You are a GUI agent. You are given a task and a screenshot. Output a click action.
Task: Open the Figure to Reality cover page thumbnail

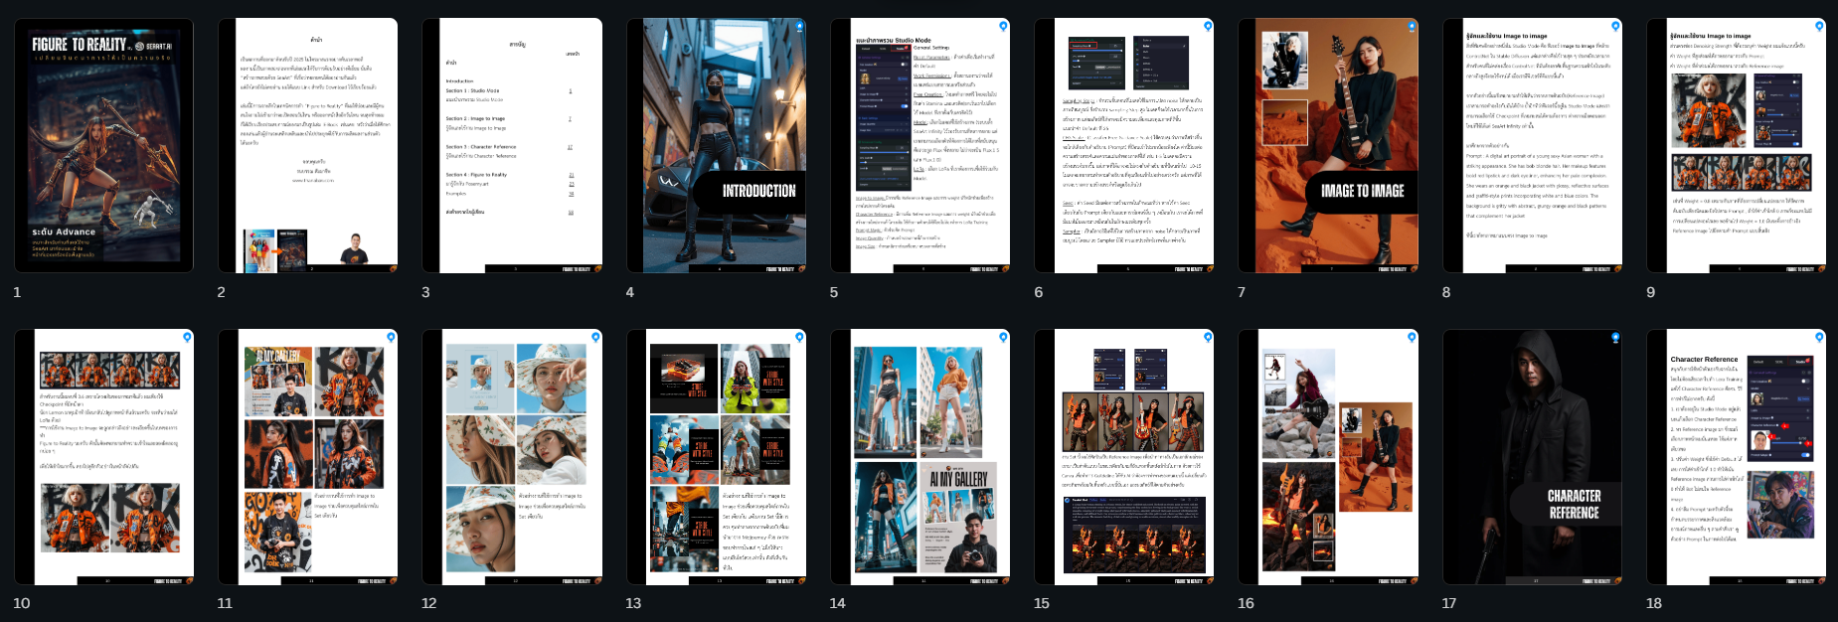(103, 145)
